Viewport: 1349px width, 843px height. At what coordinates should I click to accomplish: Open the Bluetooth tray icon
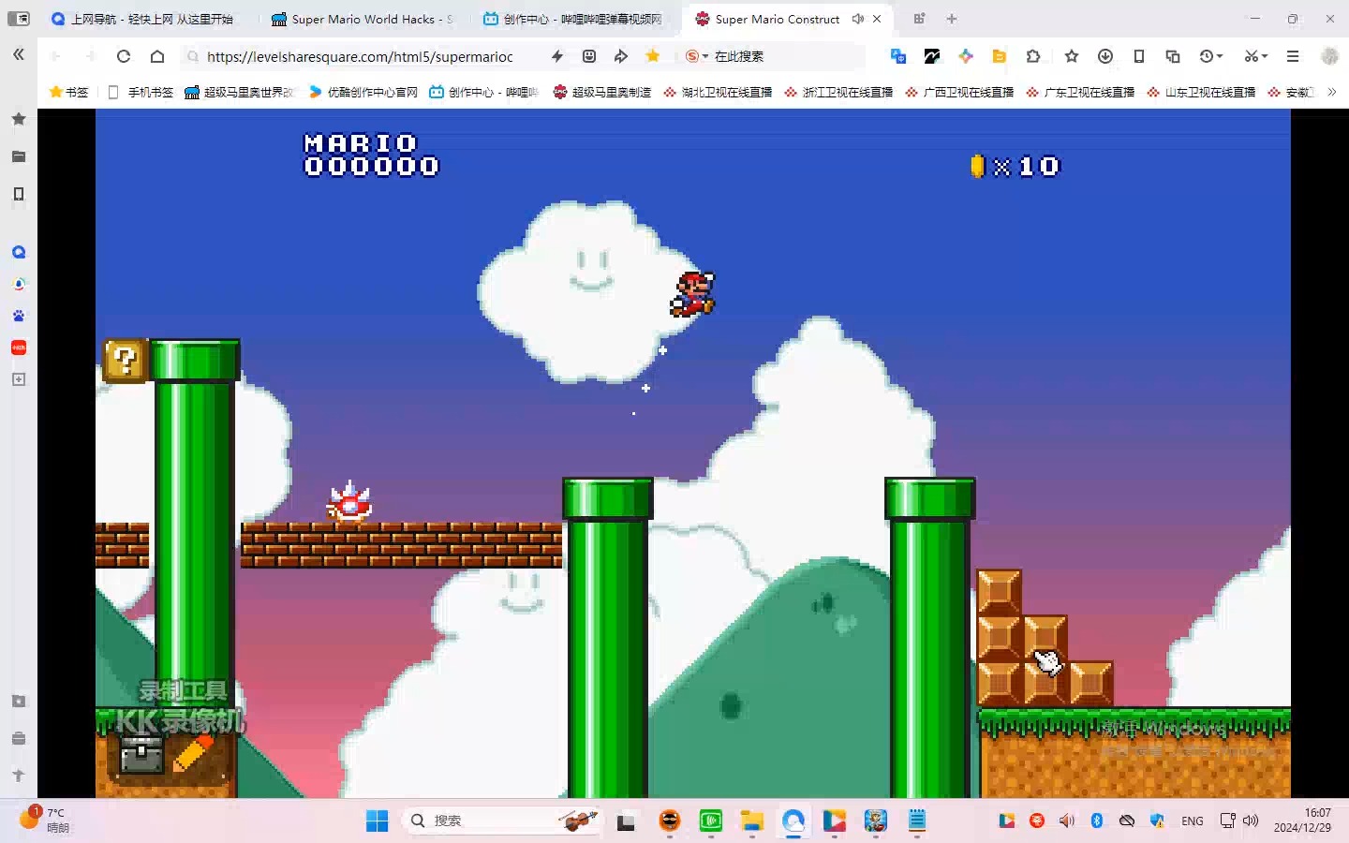1097,821
